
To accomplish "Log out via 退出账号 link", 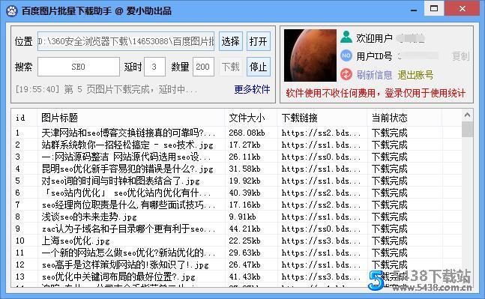I will click(x=415, y=75).
